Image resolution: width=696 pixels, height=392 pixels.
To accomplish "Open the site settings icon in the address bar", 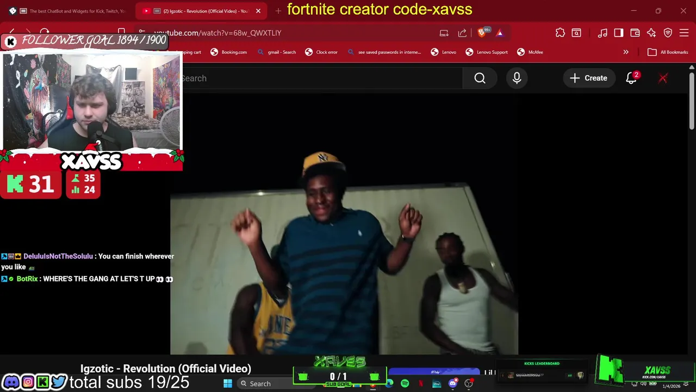I will 142,33.
